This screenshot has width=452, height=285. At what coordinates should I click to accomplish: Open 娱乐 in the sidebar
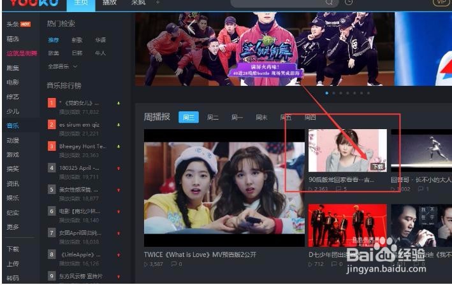click(x=13, y=198)
